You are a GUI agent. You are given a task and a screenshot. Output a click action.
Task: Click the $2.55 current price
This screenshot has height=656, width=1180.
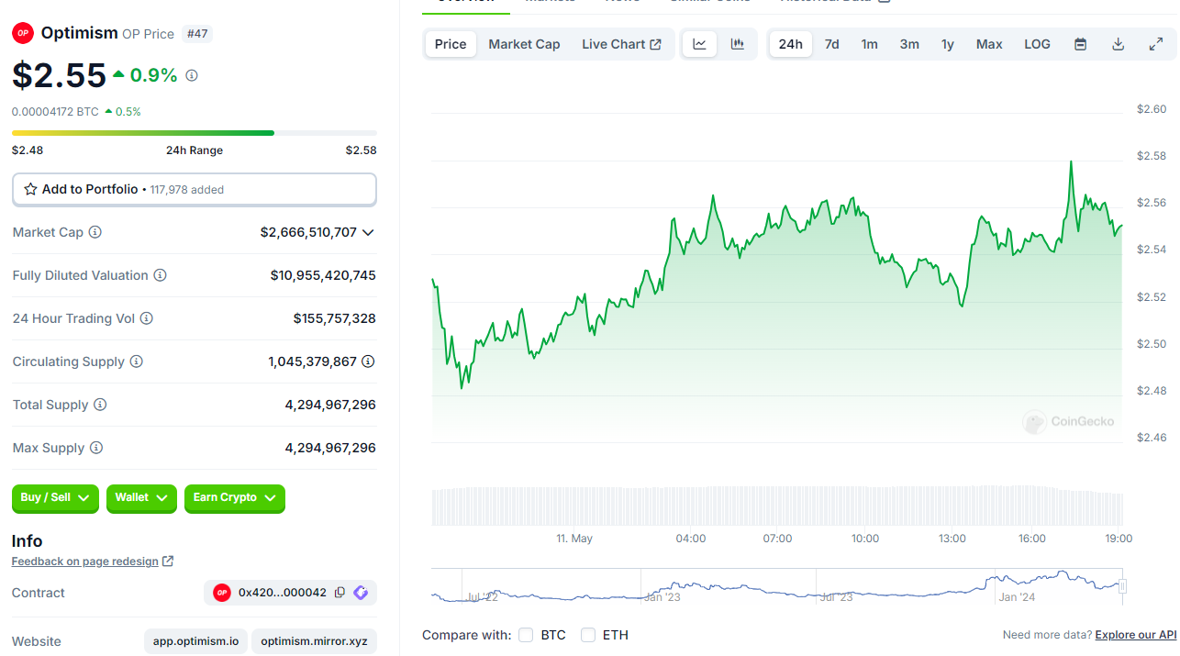point(60,75)
